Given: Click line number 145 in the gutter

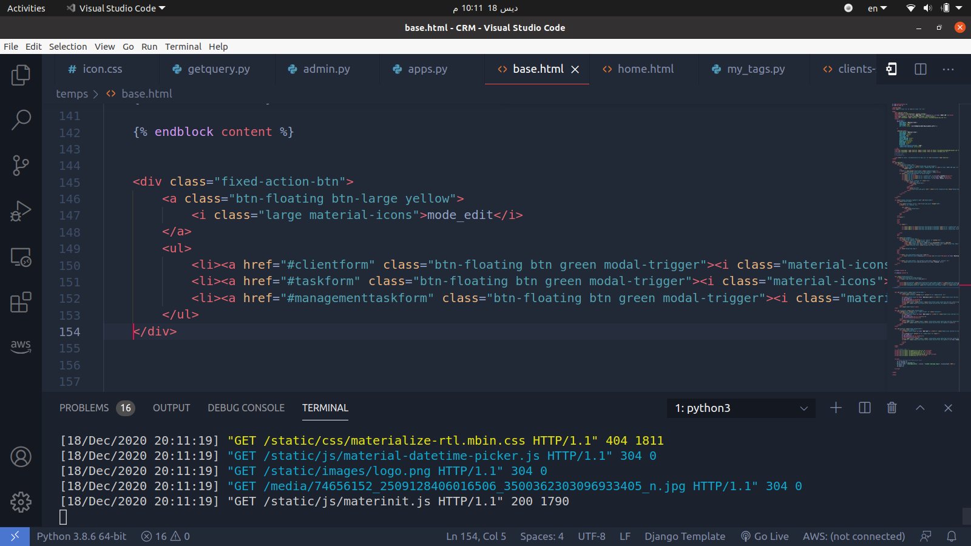Looking at the screenshot, I should pyautogui.click(x=69, y=182).
